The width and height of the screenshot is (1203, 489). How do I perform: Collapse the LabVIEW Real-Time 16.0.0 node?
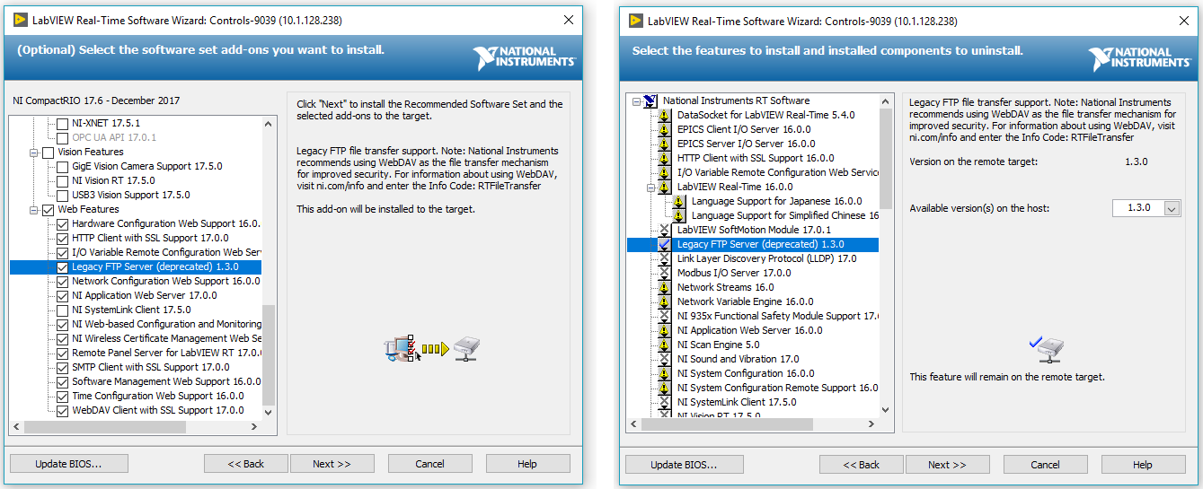tap(651, 187)
